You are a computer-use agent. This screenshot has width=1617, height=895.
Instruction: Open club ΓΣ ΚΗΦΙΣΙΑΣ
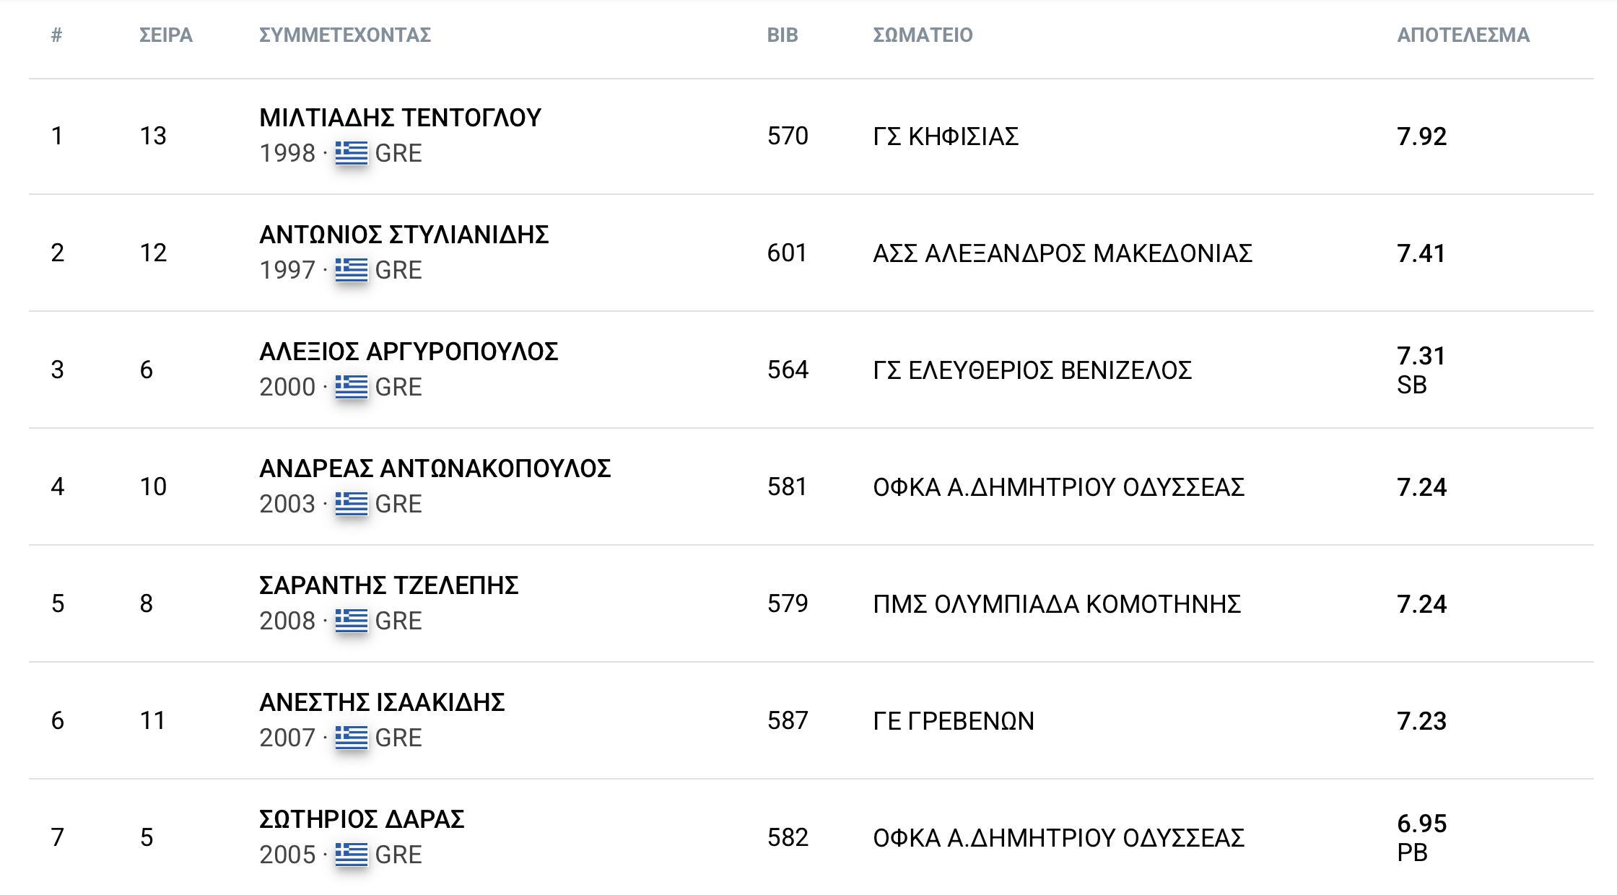[946, 136]
